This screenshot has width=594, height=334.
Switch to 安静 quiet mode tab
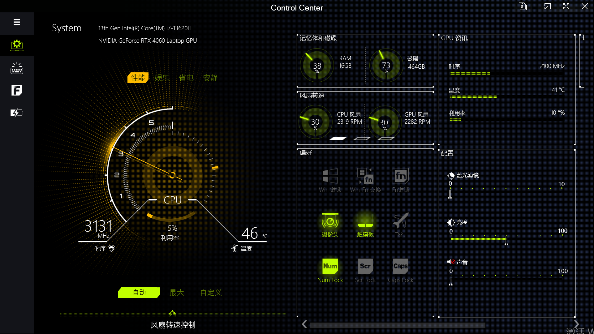210,78
